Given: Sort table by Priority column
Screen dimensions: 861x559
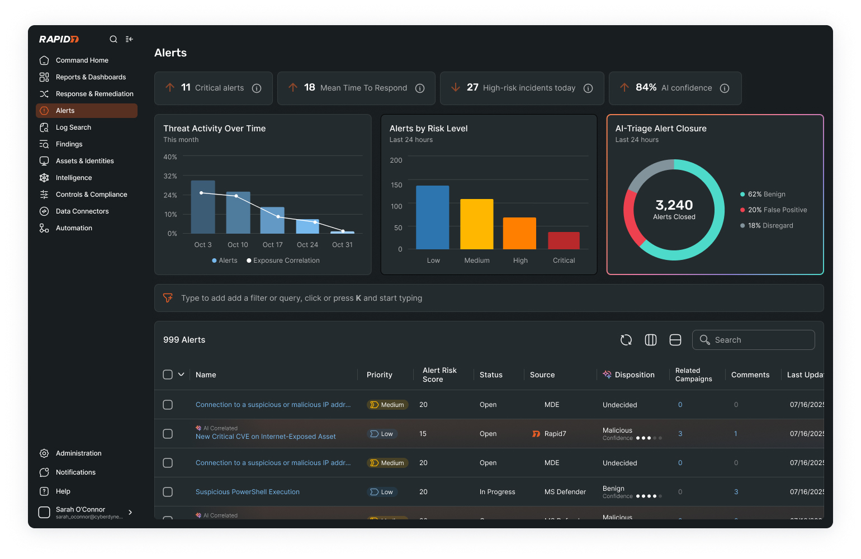Looking at the screenshot, I should [380, 375].
